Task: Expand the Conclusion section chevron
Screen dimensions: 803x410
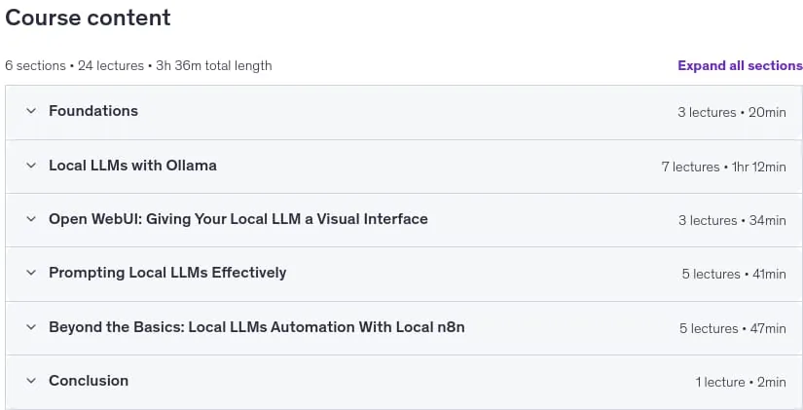Action: point(31,381)
